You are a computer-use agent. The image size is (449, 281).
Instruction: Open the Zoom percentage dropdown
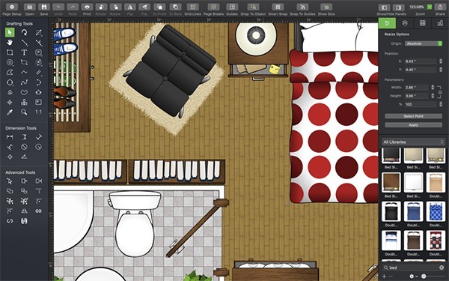click(x=421, y=7)
